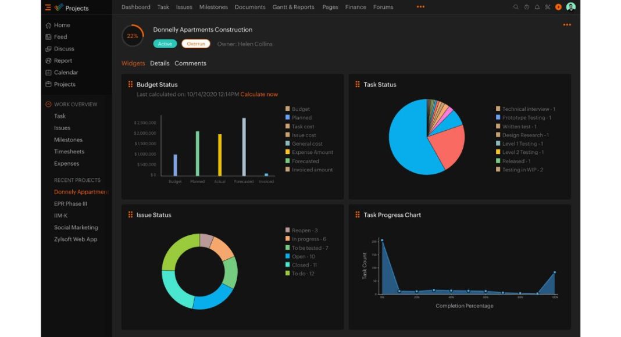Click the Calculate now link
The height and width of the screenshot is (337, 621).
click(x=259, y=94)
